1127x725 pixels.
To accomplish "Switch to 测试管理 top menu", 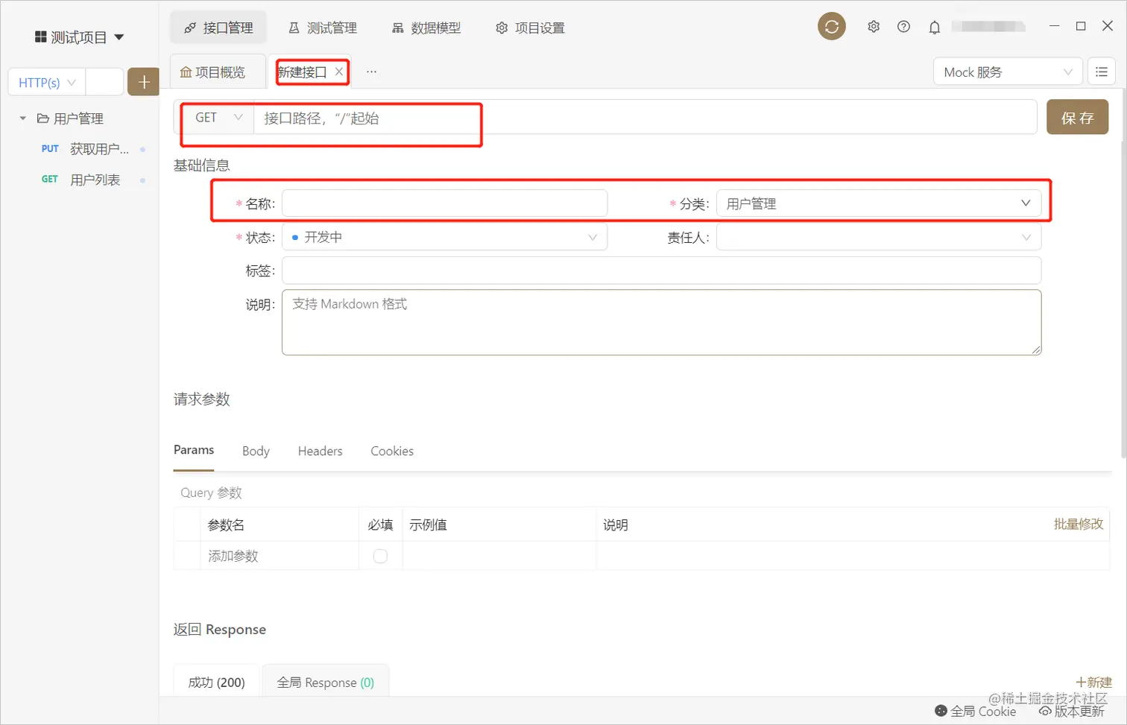I will [x=323, y=28].
